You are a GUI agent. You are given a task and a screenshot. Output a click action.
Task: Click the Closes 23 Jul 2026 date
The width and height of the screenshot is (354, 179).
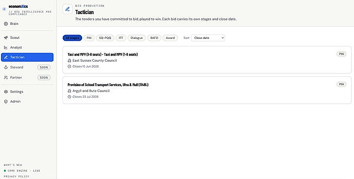(86, 97)
